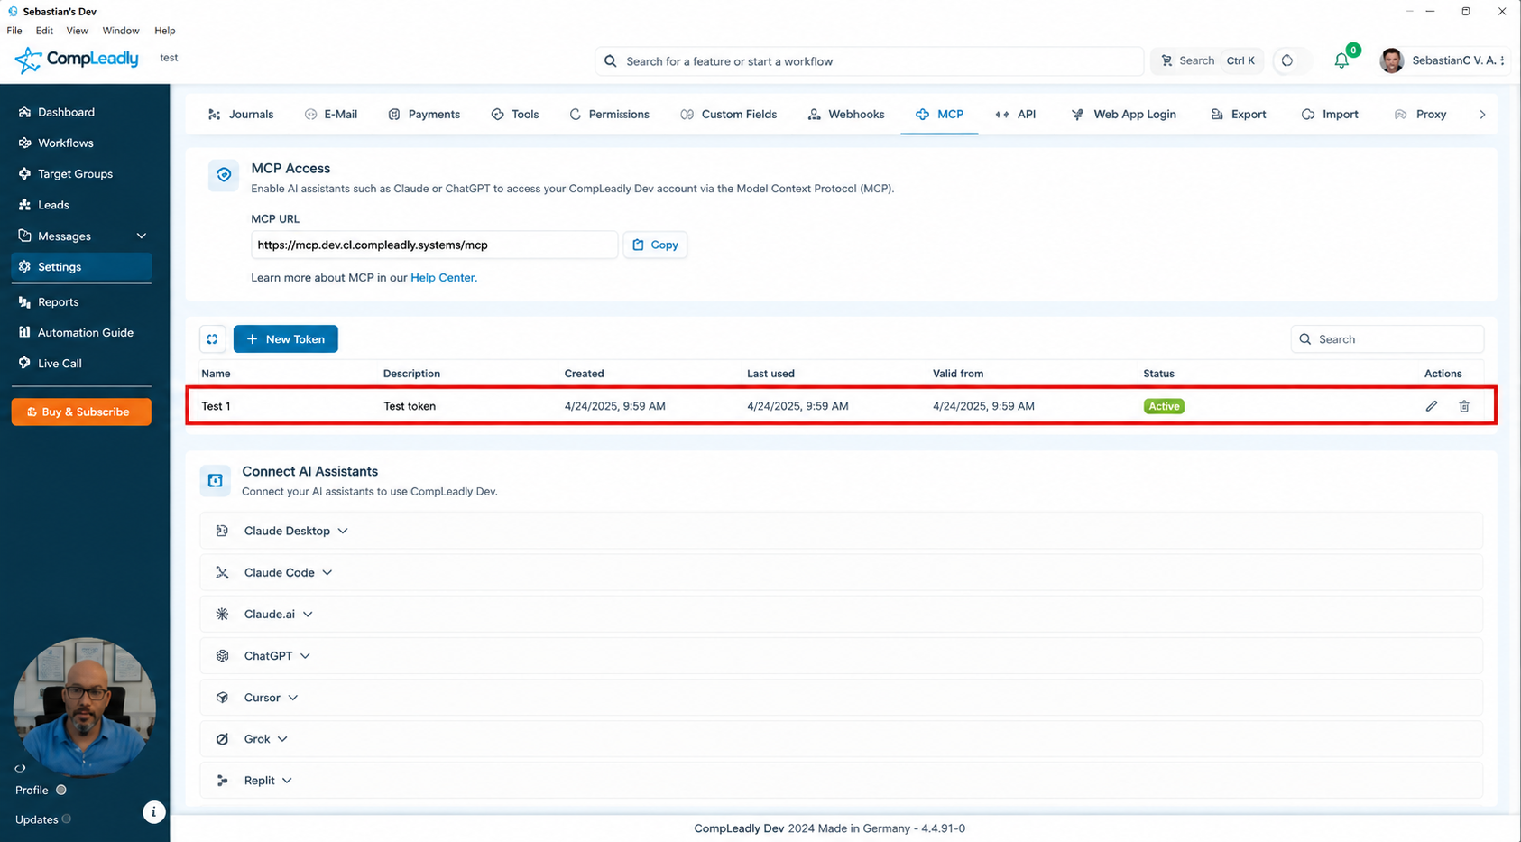Open Reports using its sidebar icon
The height and width of the screenshot is (842, 1521).
coord(24,302)
